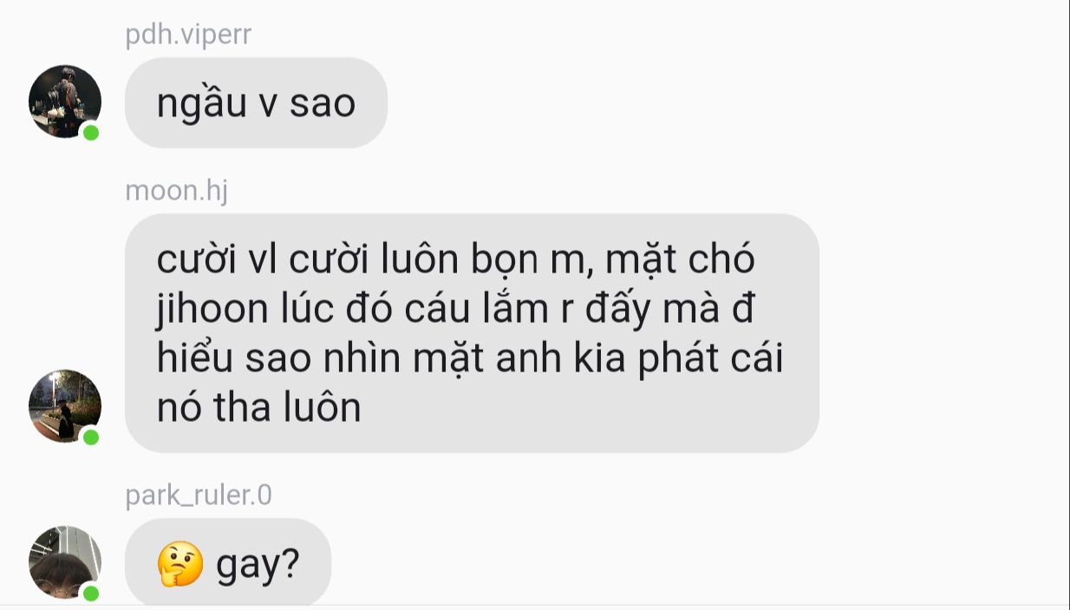
Task: Click online indicator on park_ruler.0 avatar
Action: [x=91, y=593]
